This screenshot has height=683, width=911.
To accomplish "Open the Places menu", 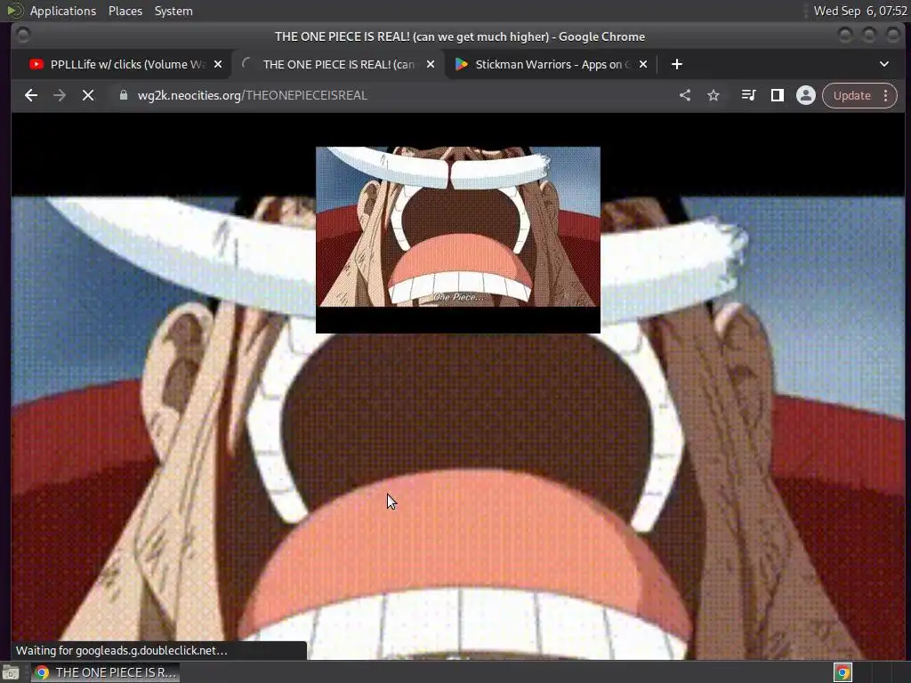I will coord(125,11).
